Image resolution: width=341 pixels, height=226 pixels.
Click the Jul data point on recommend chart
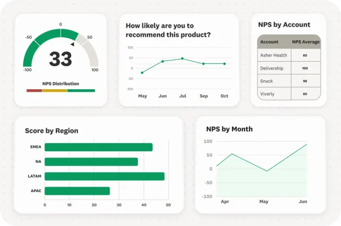tap(182, 59)
